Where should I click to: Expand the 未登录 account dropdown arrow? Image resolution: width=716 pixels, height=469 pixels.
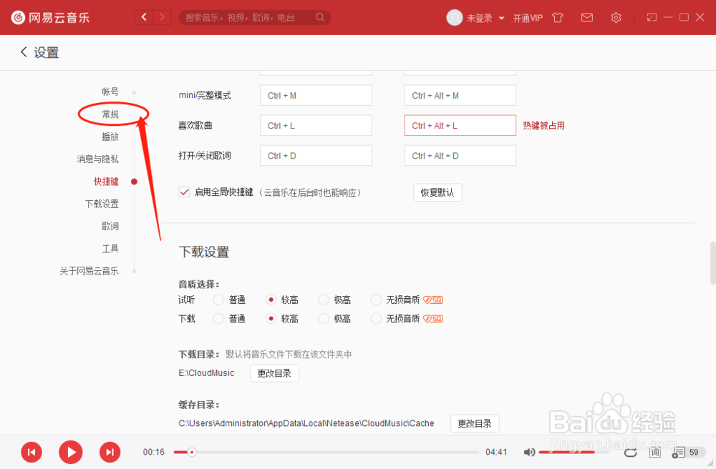(x=501, y=19)
